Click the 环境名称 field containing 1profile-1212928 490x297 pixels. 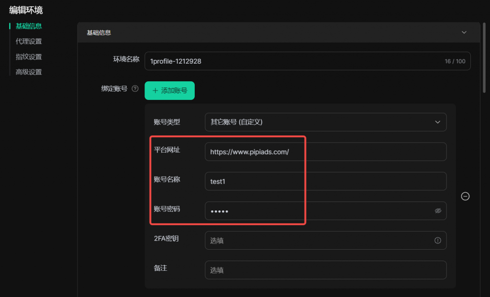[x=292, y=61]
